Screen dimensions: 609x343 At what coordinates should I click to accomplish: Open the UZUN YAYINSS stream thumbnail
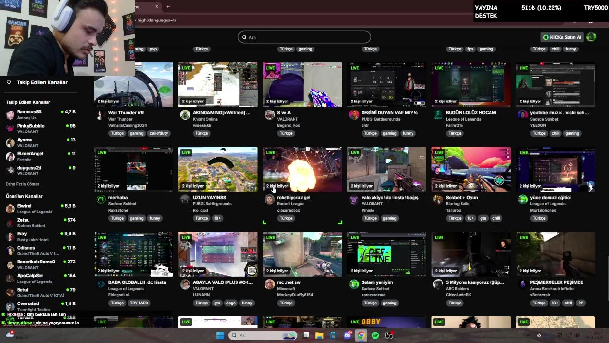pos(218,169)
